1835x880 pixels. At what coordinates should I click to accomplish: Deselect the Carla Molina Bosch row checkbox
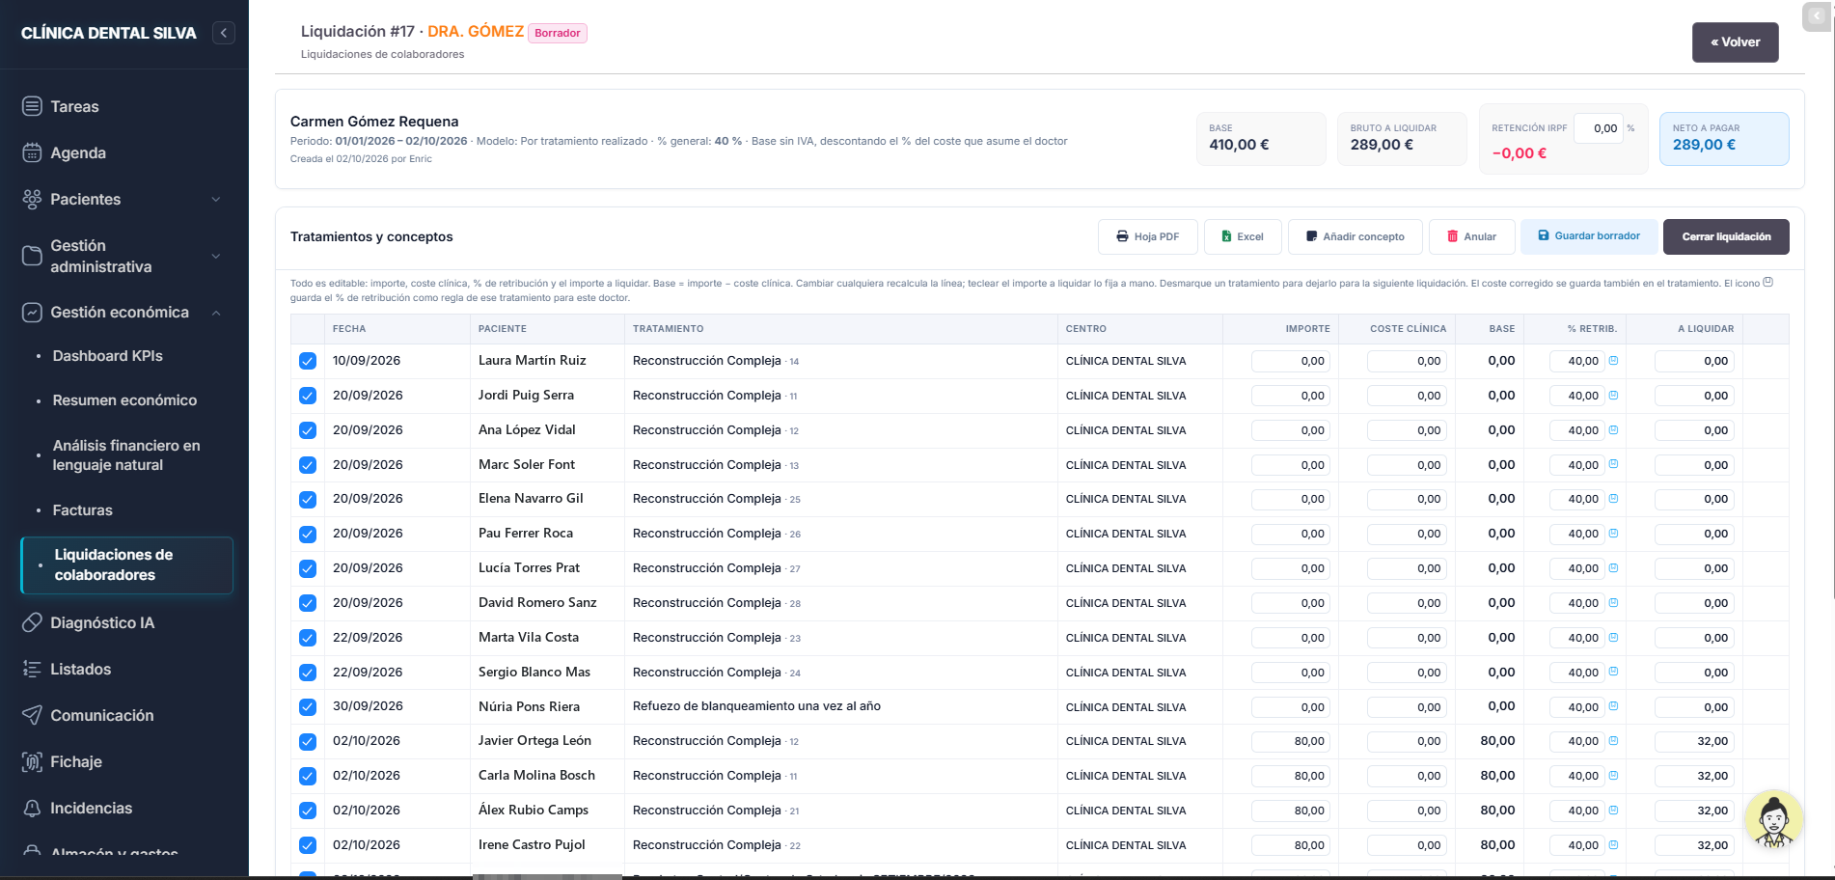click(x=308, y=776)
